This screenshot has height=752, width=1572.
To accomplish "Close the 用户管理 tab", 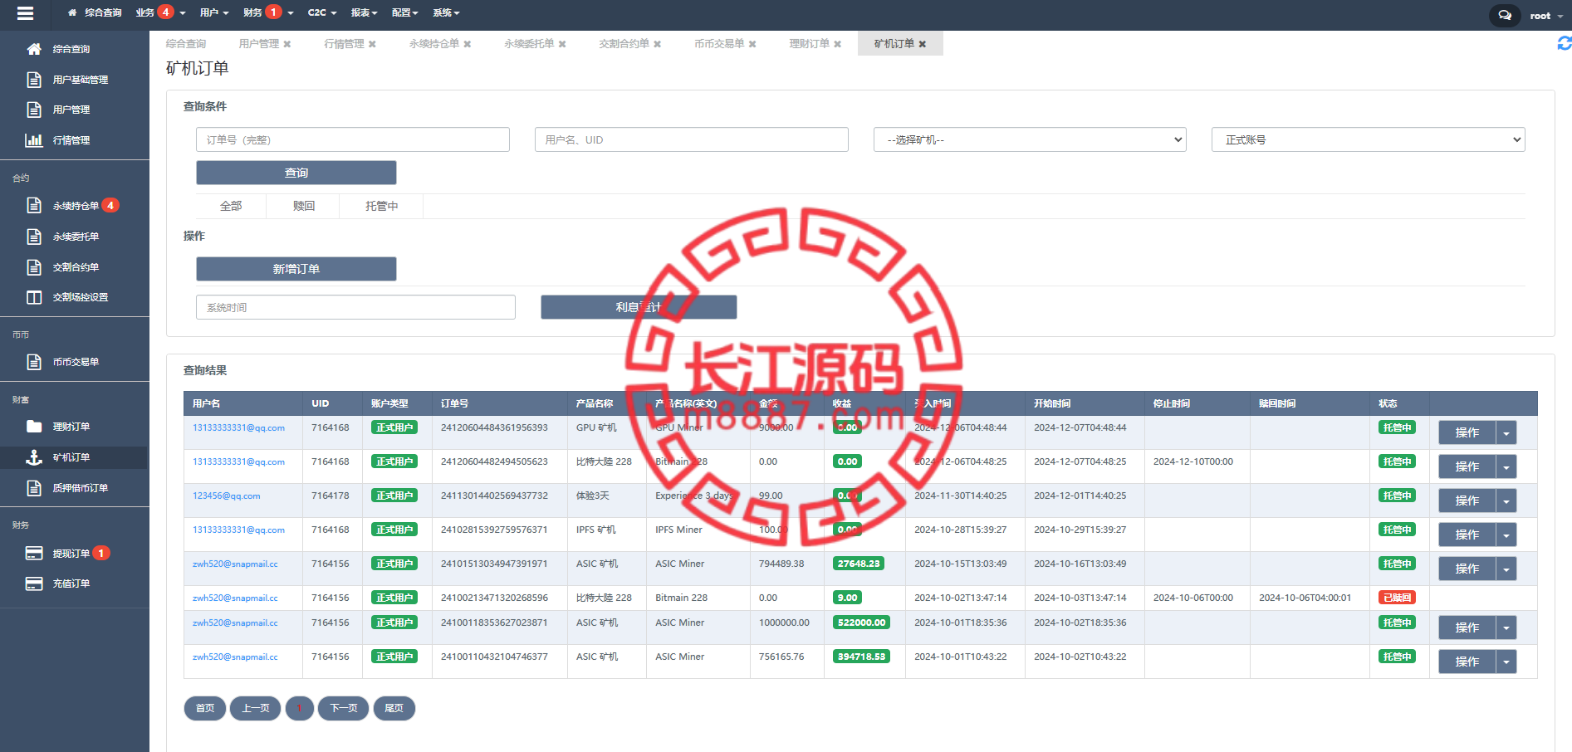I will (287, 44).
